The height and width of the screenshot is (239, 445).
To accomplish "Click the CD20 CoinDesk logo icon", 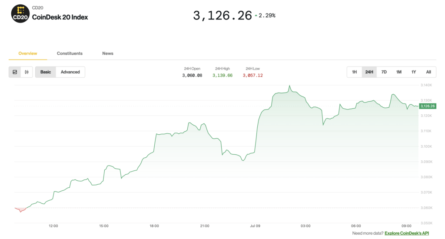I will 20,13.
